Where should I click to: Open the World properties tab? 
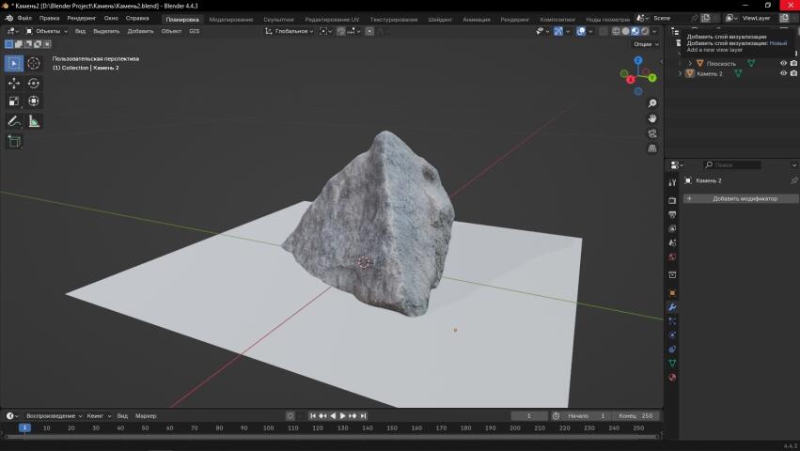point(672,257)
